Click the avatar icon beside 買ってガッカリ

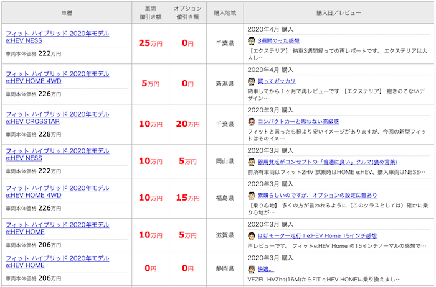pyautogui.click(x=252, y=81)
